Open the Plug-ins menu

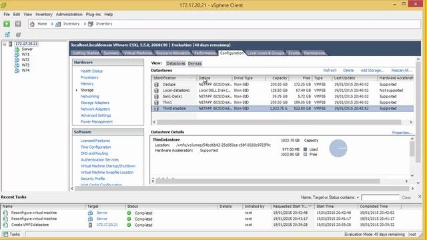tap(93, 14)
